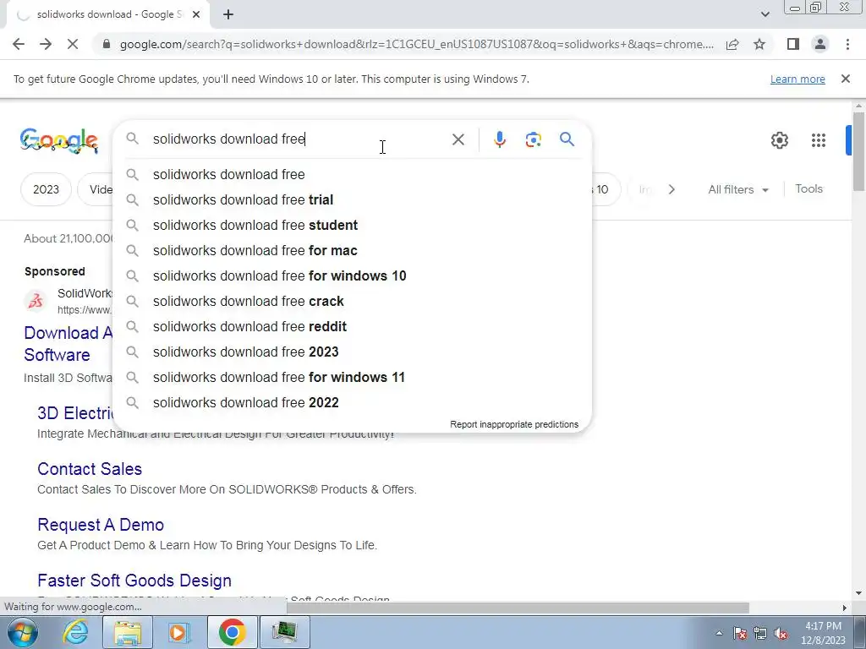Share this page icon in address bar
Image resolution: width=866 pixels, height=649 pixels.
pyautogui.click(x=732, y=44)
